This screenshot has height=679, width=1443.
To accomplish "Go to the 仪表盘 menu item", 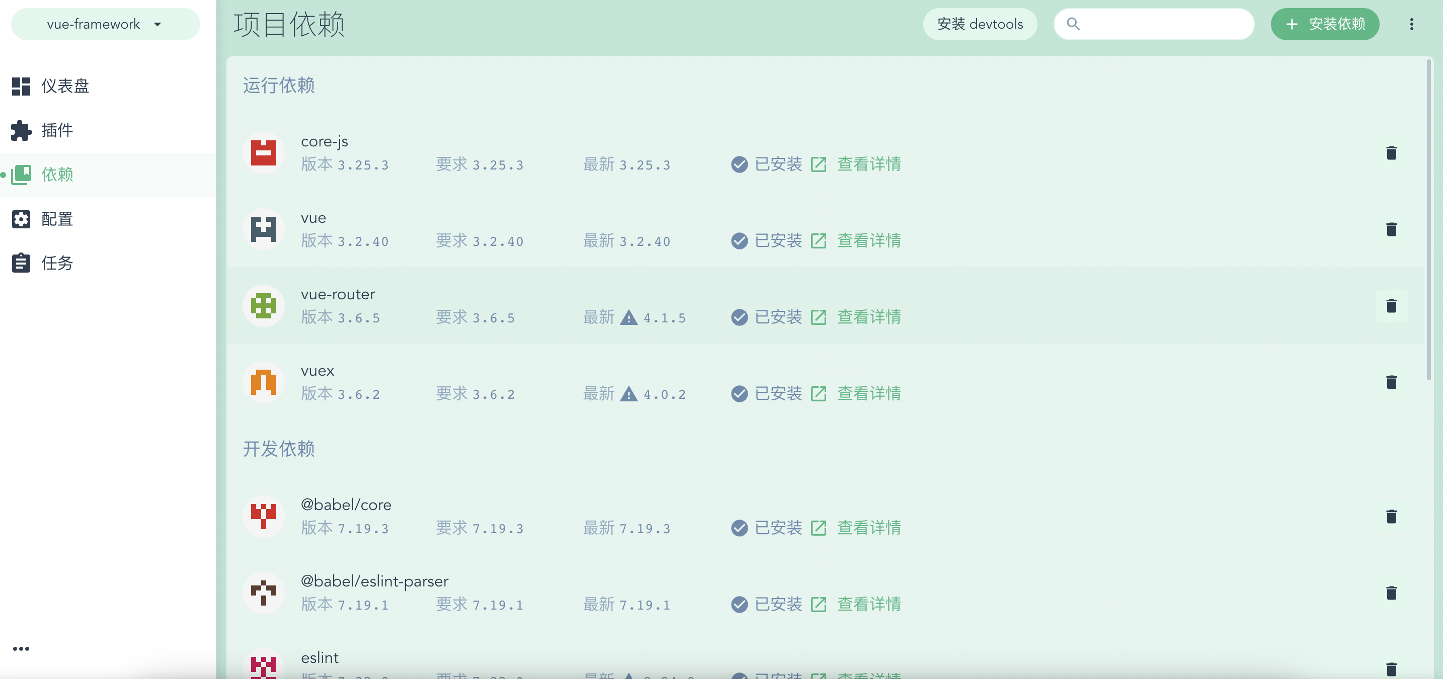I will click(x=65, y=86).
